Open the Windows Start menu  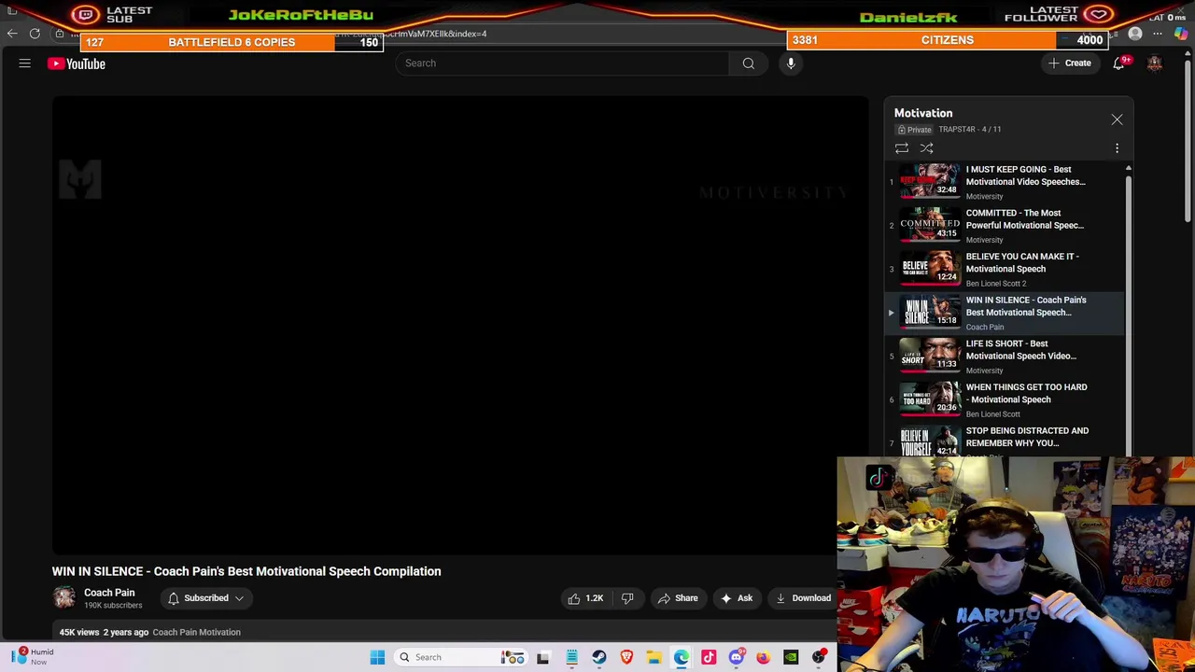[377, 657]
